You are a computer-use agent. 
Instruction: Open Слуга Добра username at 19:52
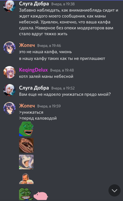click(x=34, y=88)
